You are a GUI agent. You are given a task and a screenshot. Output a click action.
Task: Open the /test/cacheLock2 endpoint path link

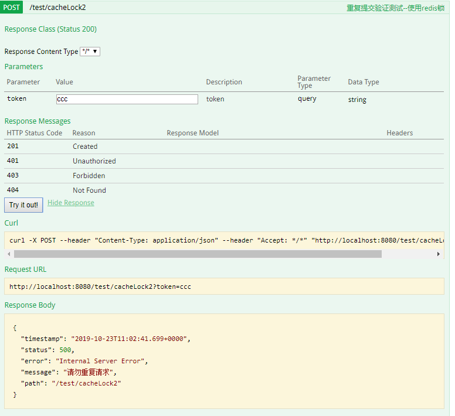point(57,8)
